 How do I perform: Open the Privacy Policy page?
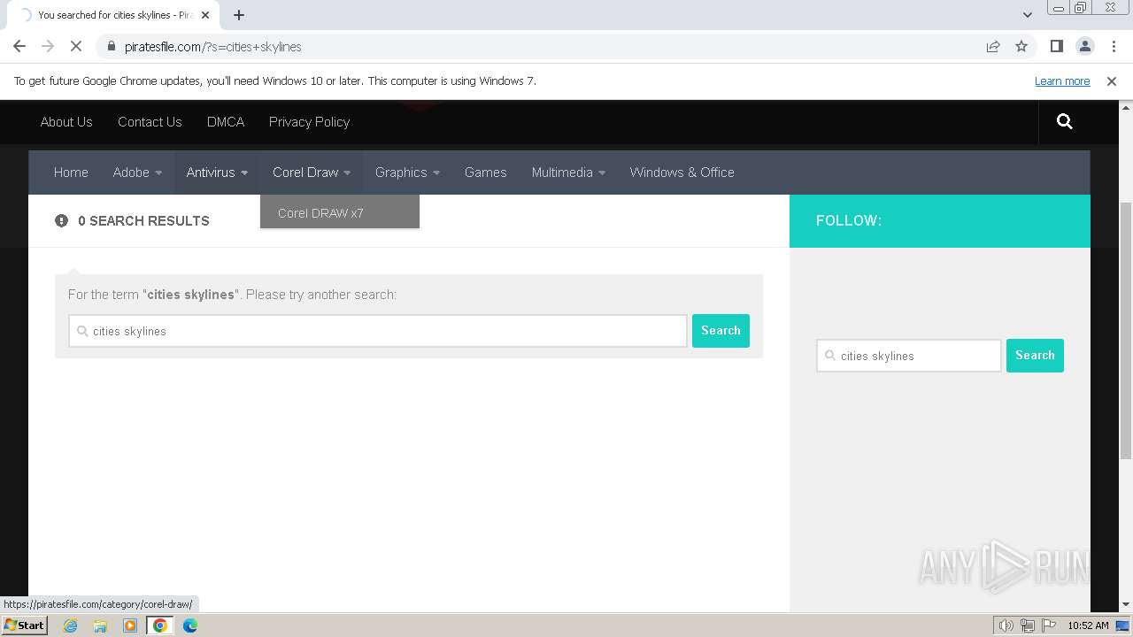[x=310, y=122]
